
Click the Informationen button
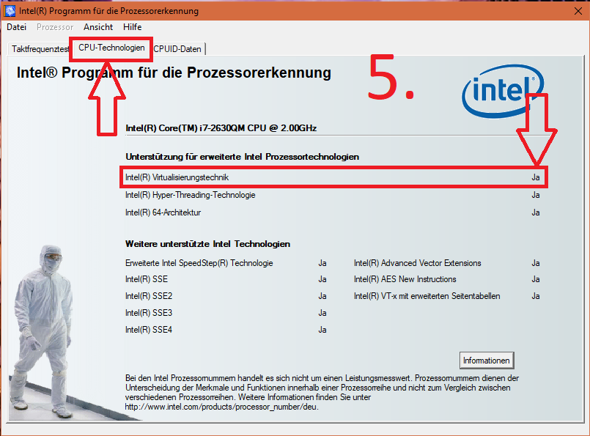(x=487, y=361)
